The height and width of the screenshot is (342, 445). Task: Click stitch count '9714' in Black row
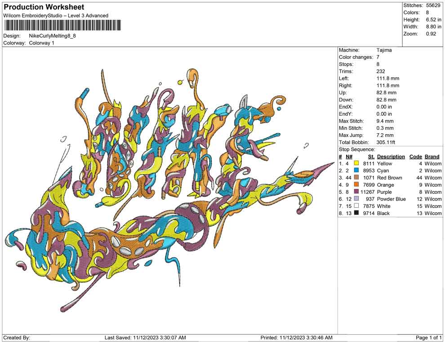[369, 213]
